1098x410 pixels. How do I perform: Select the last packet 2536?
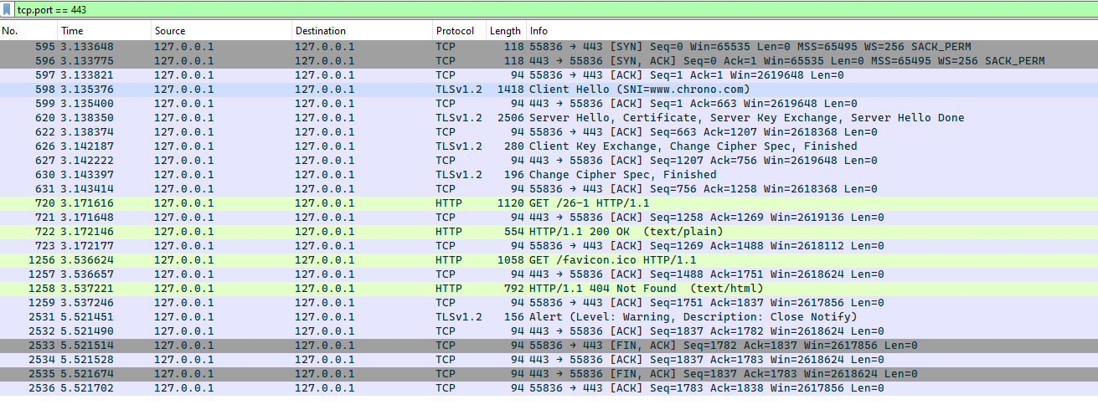[x=549, y=388]
